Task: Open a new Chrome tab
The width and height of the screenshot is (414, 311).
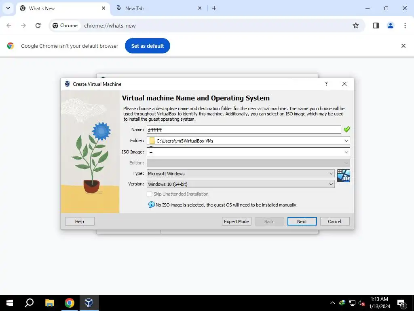Action: point(214,8)
